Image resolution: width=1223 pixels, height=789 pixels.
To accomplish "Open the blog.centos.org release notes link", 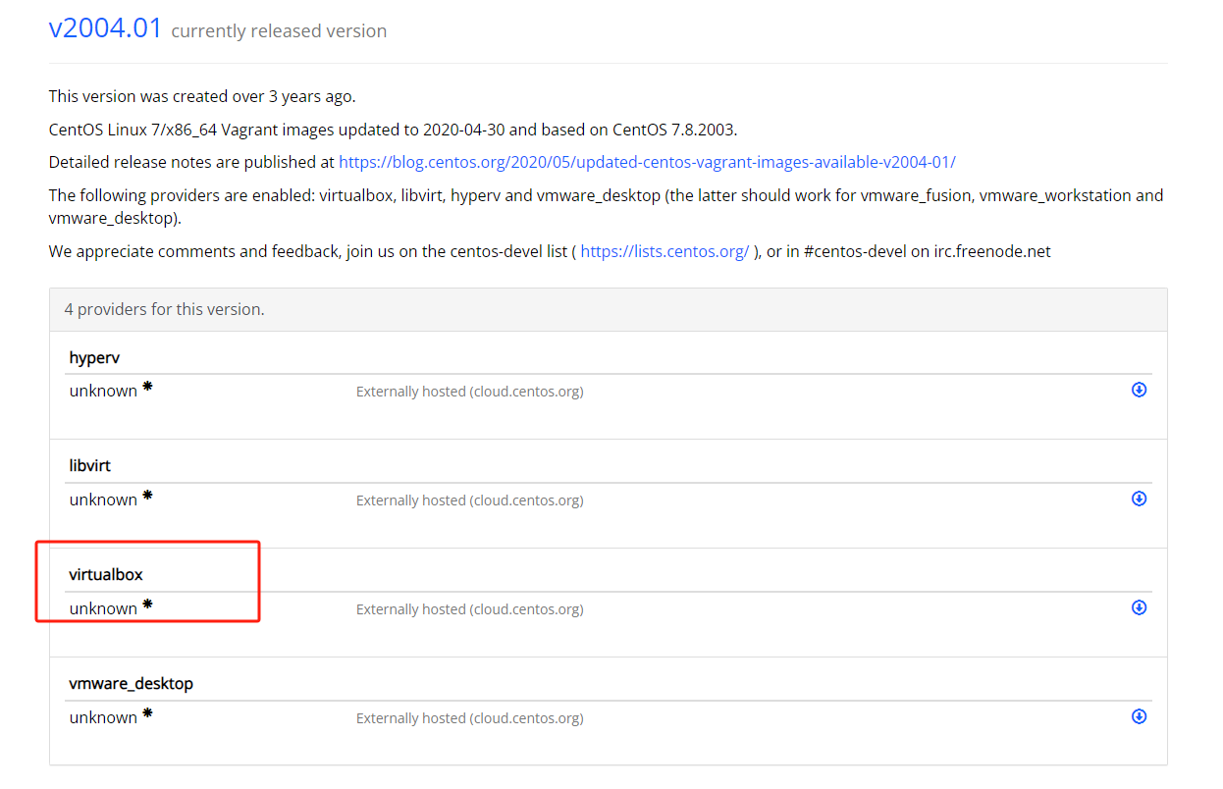I will 647,162.
